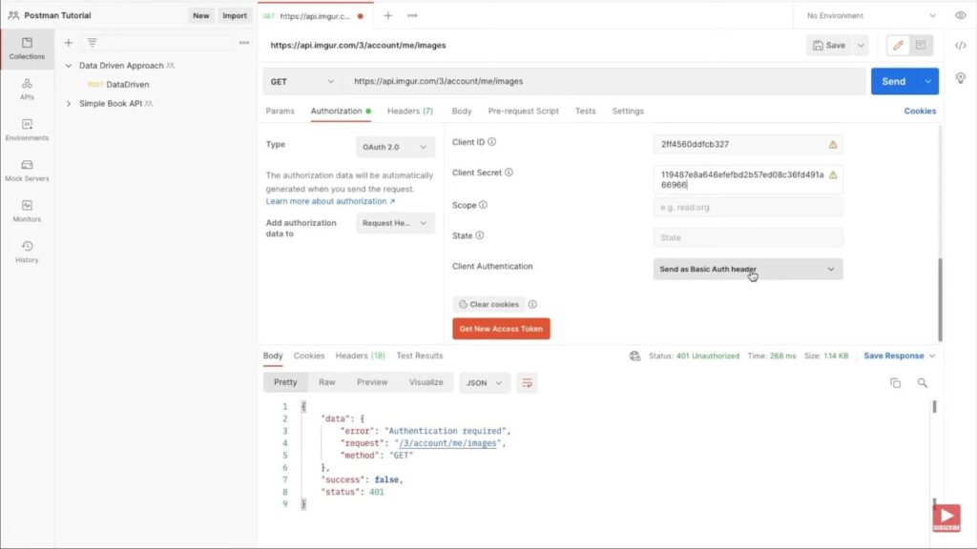Click the Clear cookies button
977x549 pixels.
coord(488,304)
